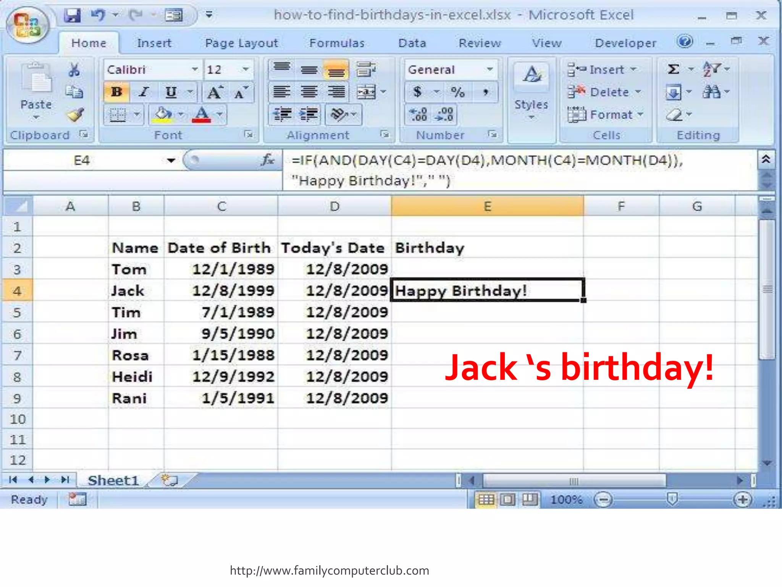Open the Review tab
The width and height of the screenshot is (782, 587).
480,43
